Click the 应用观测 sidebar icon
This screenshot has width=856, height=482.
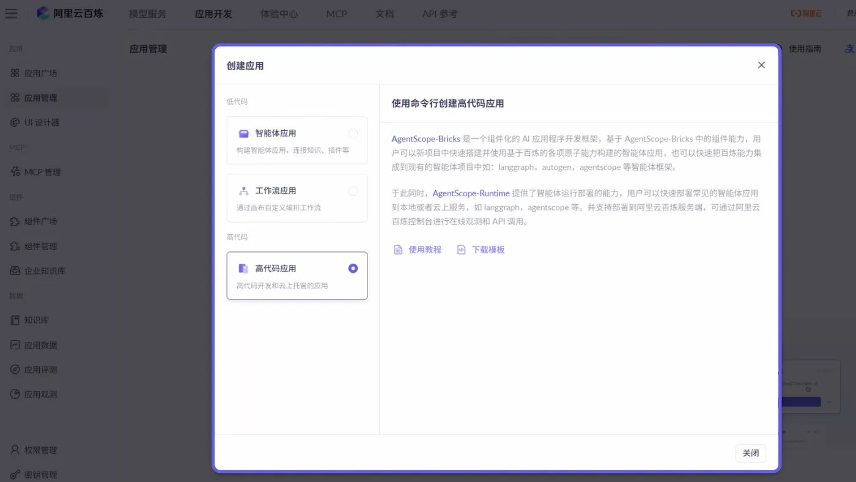[x=15, y=394]
